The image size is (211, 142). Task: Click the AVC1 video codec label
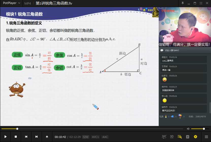95,137
